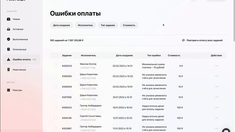The width and height of the screenshot is (235, 132).
Task: Sort by Дата создания column header
Action: (x=124, y=55)
